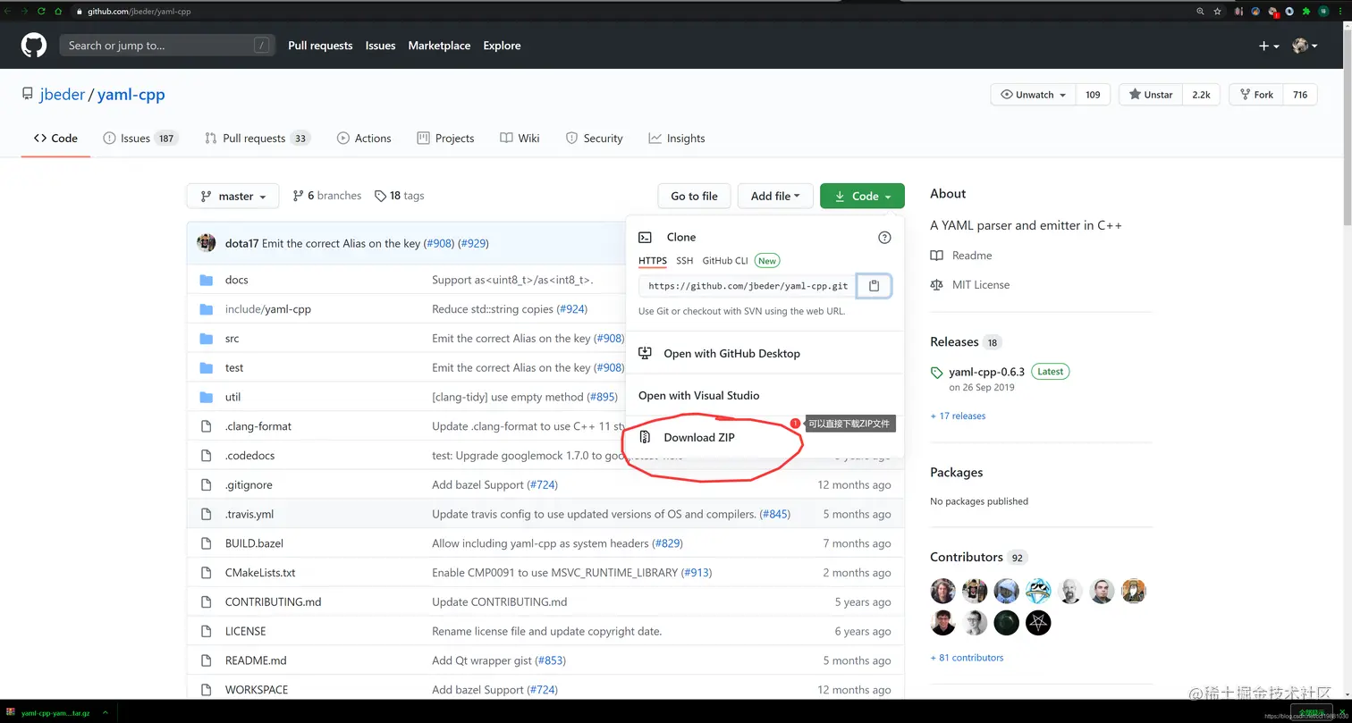Open Explore in the top navigation
This screenshot has height=723, width=1352.
click(x=502, y=46)
